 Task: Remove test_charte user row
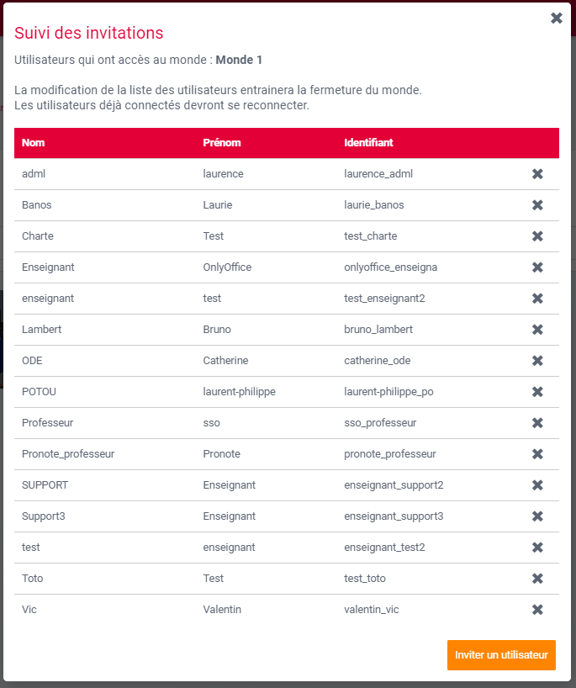(x=537, y=236)
